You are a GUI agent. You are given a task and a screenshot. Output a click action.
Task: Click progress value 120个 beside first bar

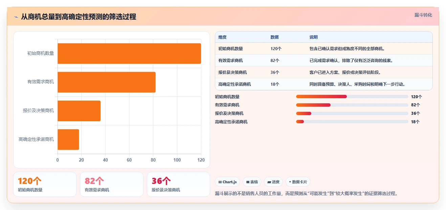417,97
